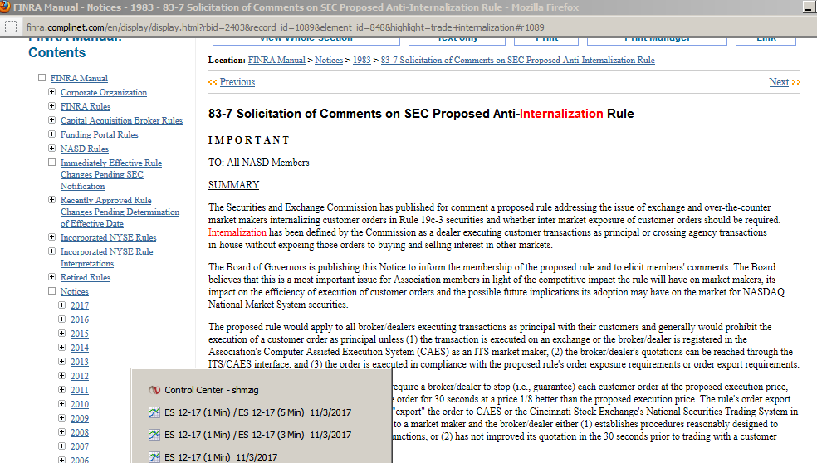The height and width of the screenshot is (463, 817).
Task: Click the page identity icon in address bar
Action: pyautogui.click(x=11, y=27)
